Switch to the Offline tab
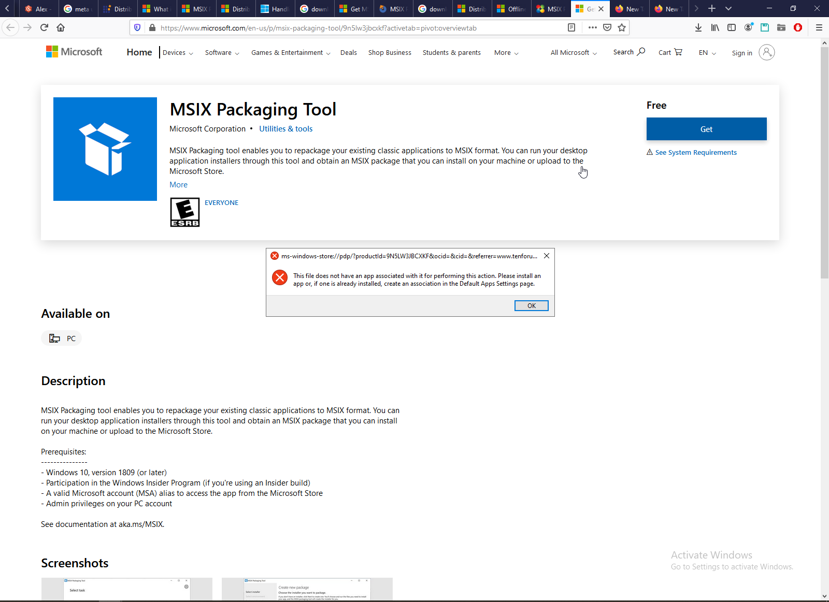 [x=511, y=9]
